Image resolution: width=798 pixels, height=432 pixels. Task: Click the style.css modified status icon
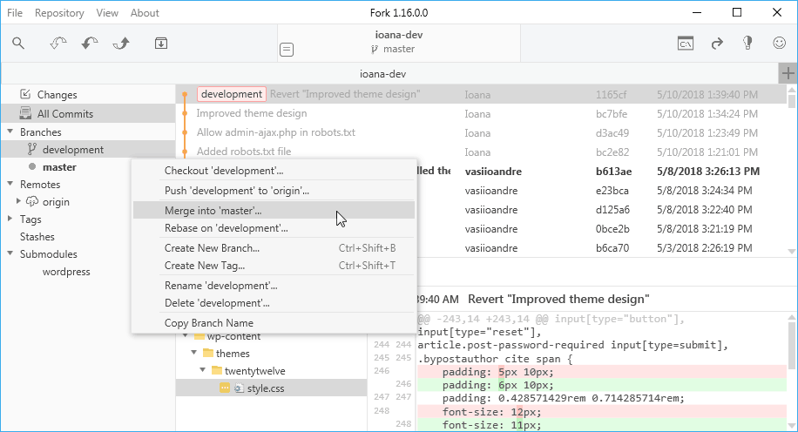click(x=225, y=388)
